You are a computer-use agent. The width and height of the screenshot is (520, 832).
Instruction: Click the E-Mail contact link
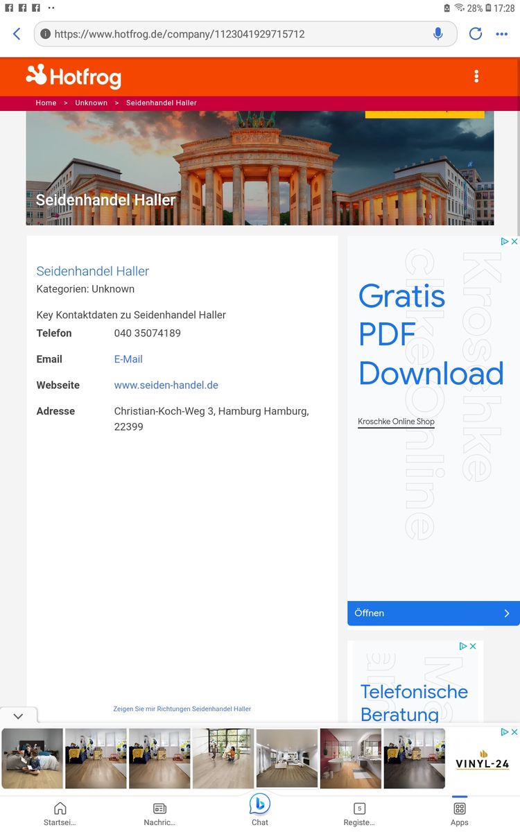tap(128, 359)
